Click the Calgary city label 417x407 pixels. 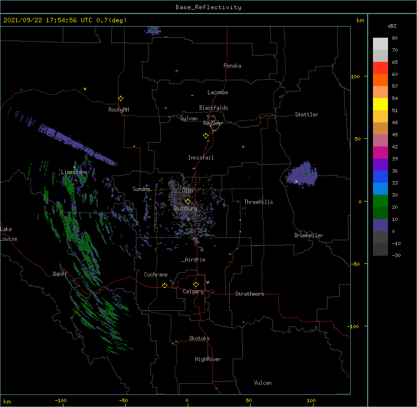[x=193, y=291]
